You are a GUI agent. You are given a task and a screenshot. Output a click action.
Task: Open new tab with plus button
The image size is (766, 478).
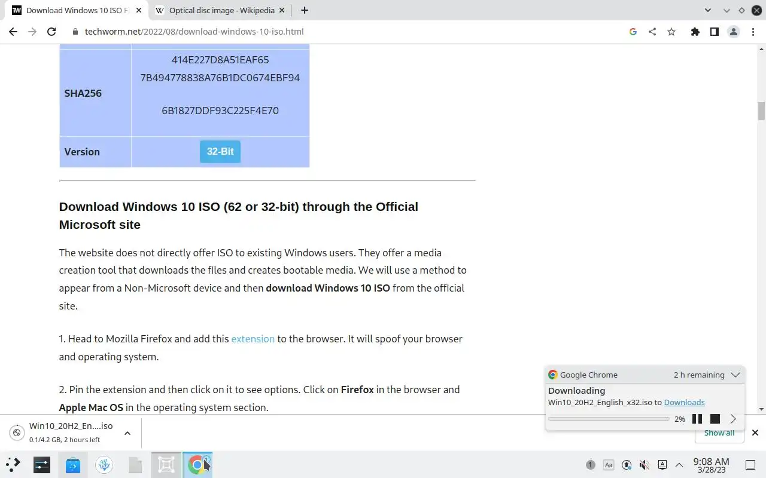[x=304, y=10]
